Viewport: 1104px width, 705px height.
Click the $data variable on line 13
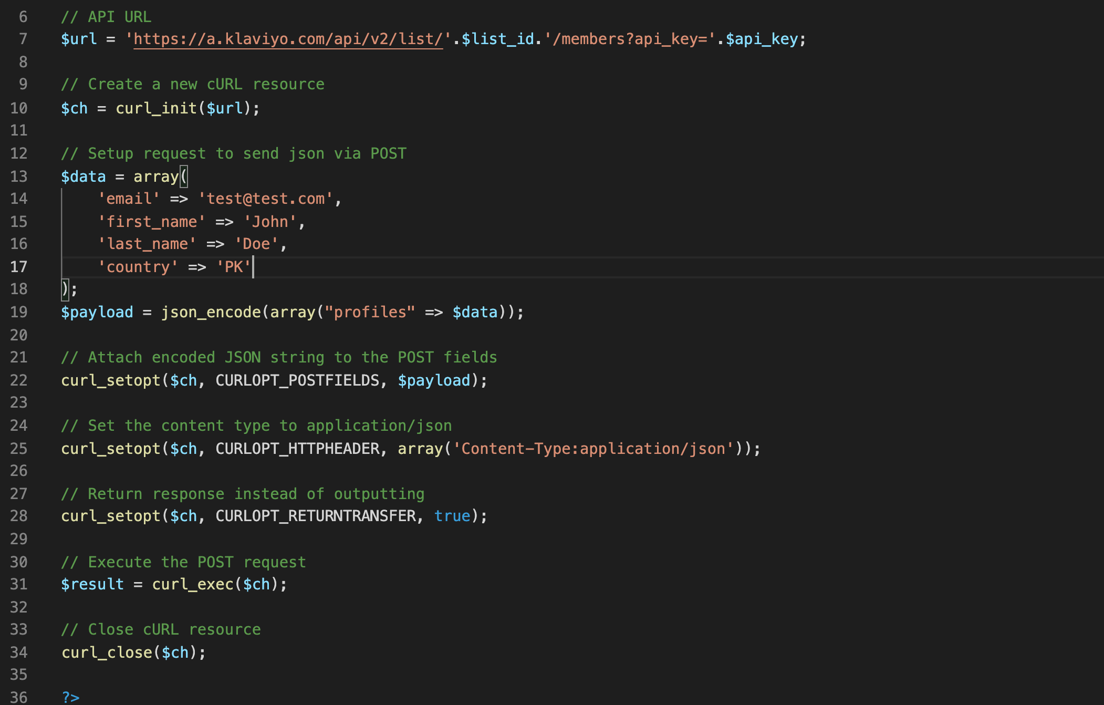click(84, 177)
